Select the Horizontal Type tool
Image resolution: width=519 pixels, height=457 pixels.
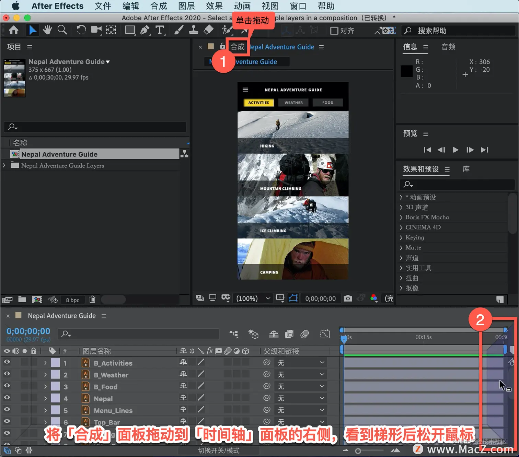[160, 30]
